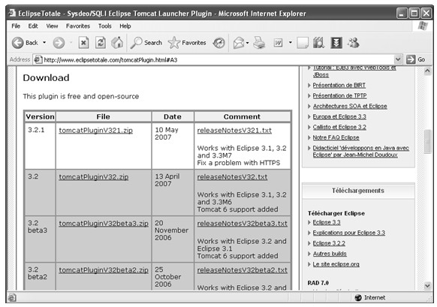Open releaseNotesV32.txt
This screenshot has width=437, height=307.
[232, 177]
